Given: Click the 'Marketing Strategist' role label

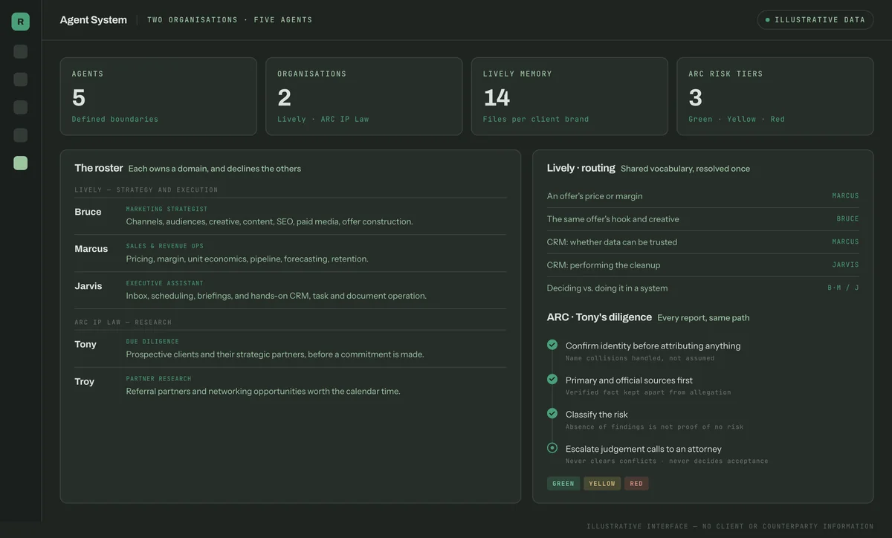Looking at the screenshot, I should click(167, 210).
